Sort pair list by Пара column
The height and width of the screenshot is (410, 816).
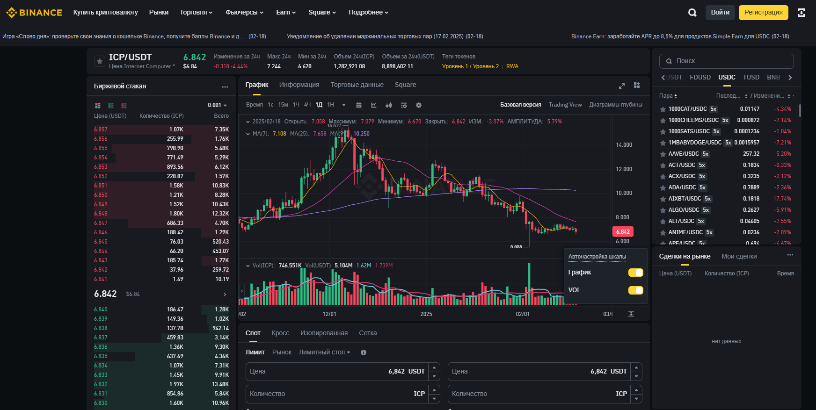[668, 96]
